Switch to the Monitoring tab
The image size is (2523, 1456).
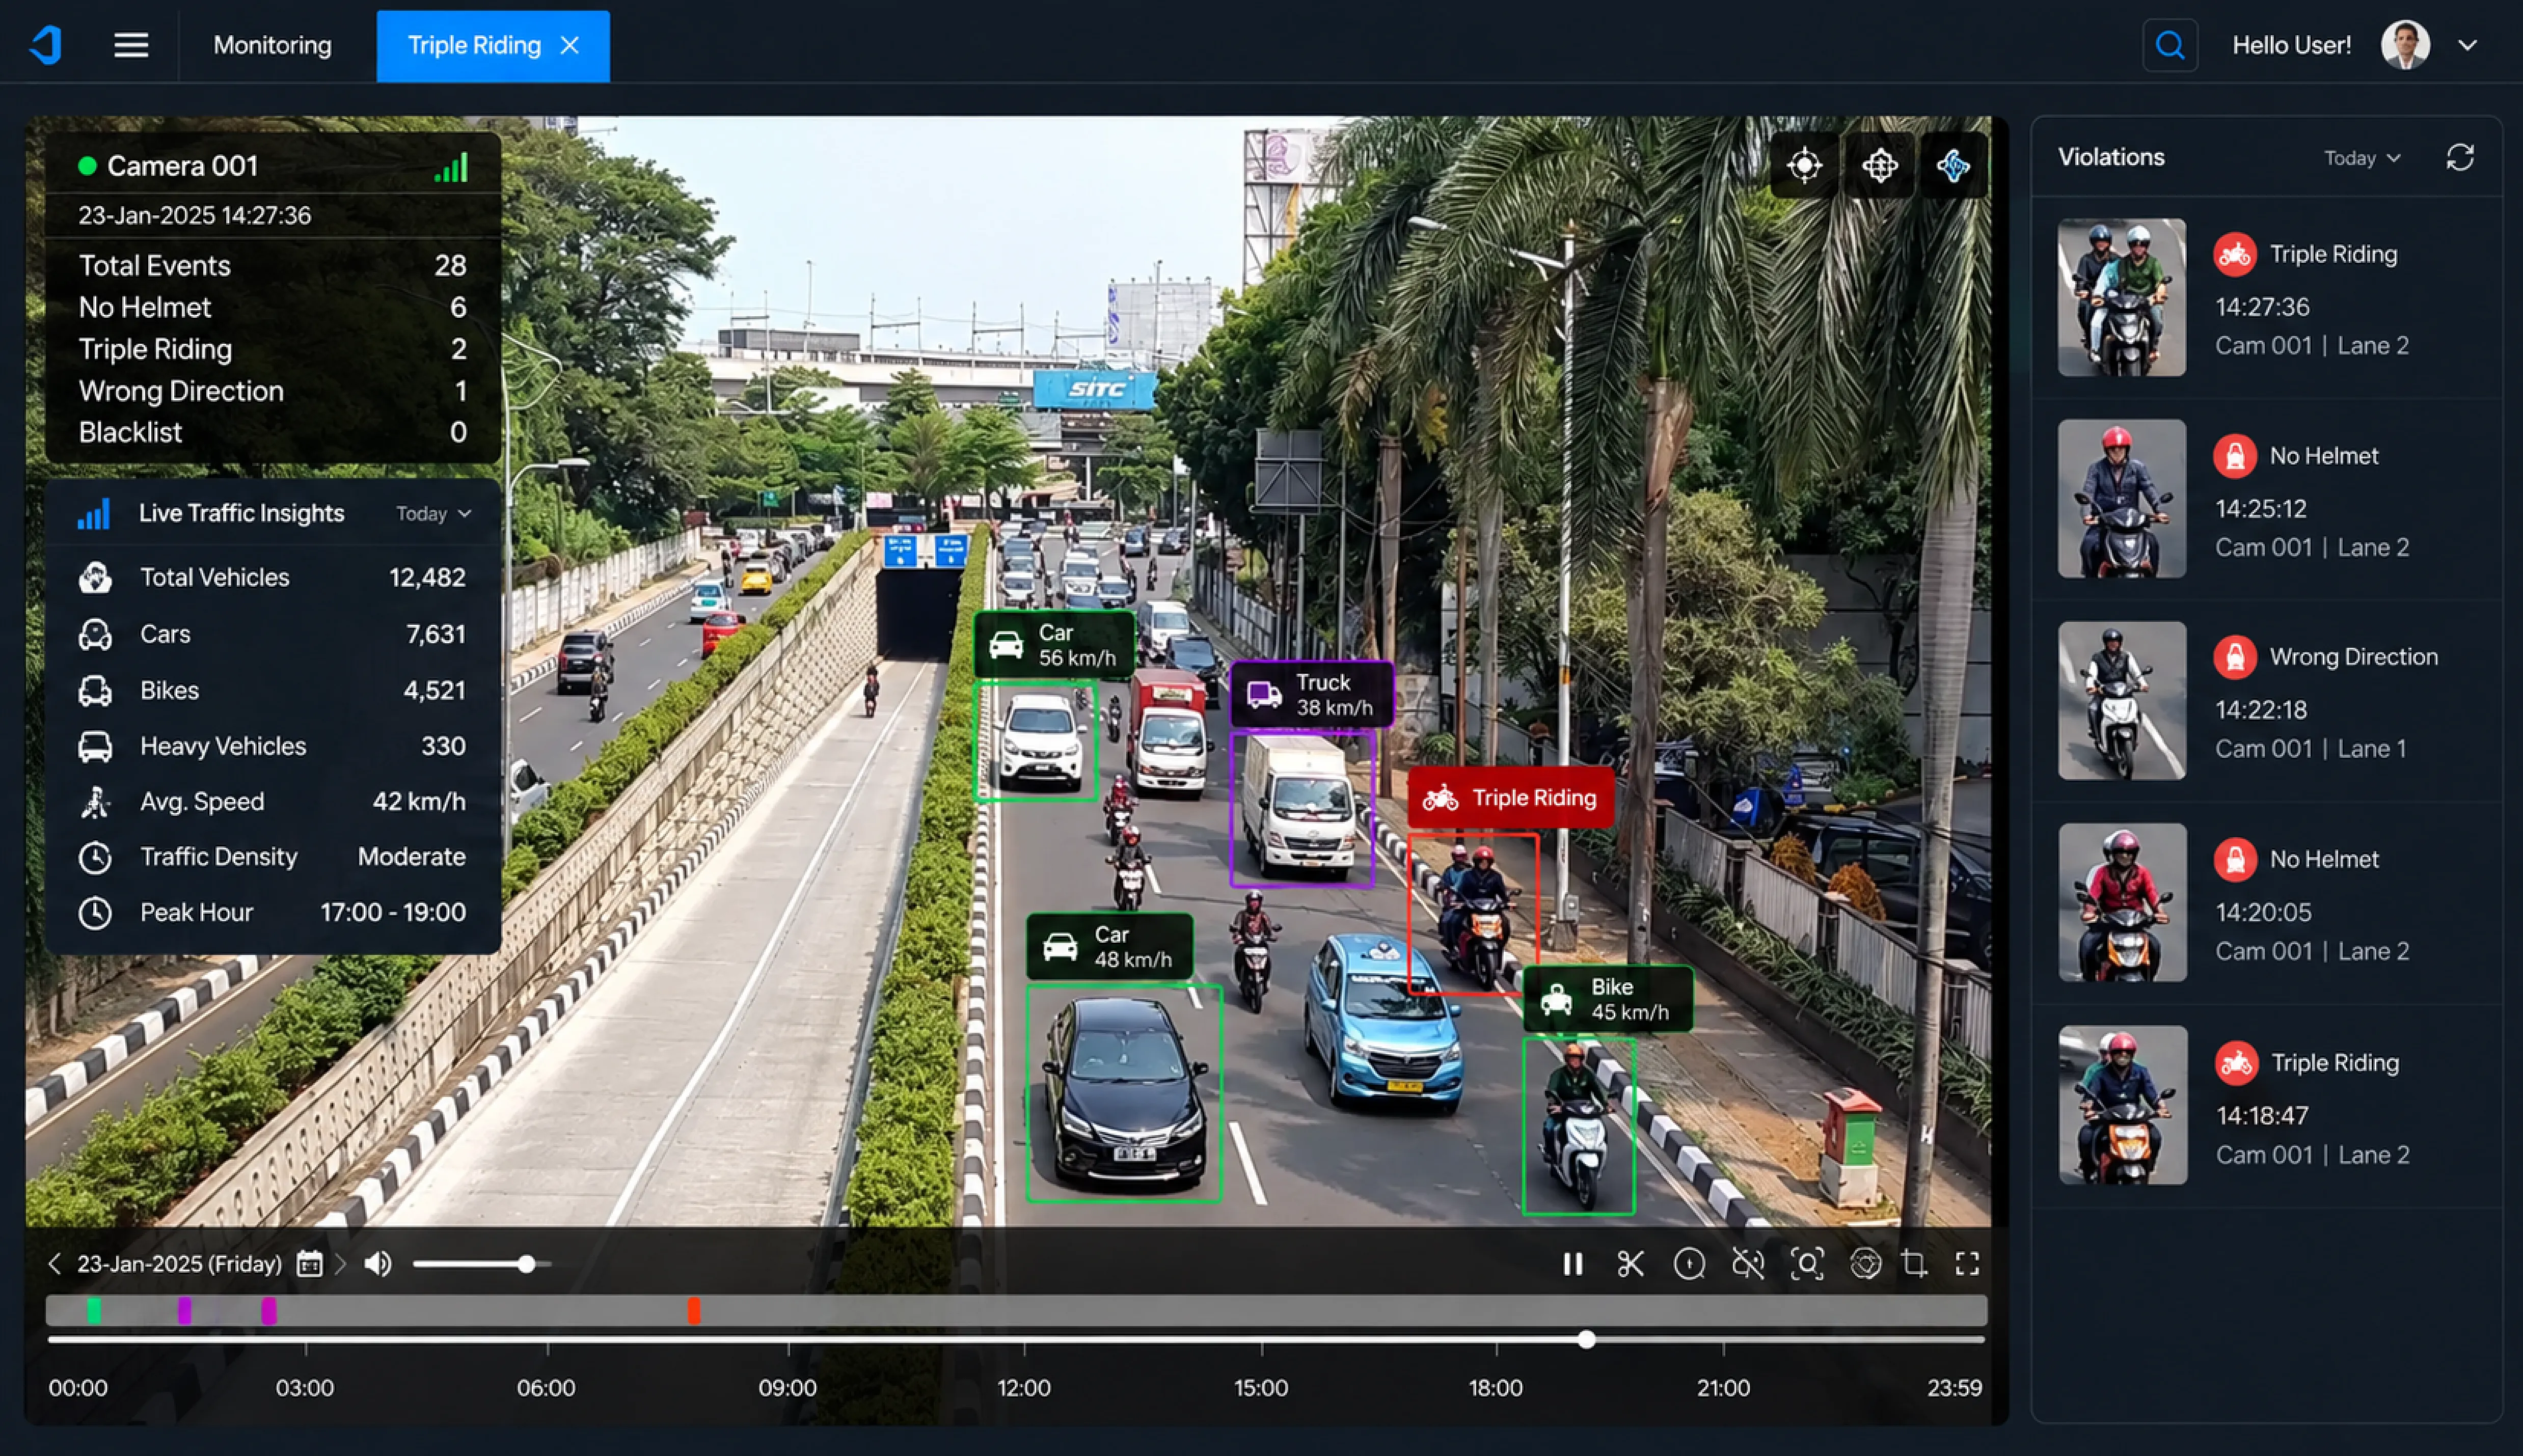272,45
